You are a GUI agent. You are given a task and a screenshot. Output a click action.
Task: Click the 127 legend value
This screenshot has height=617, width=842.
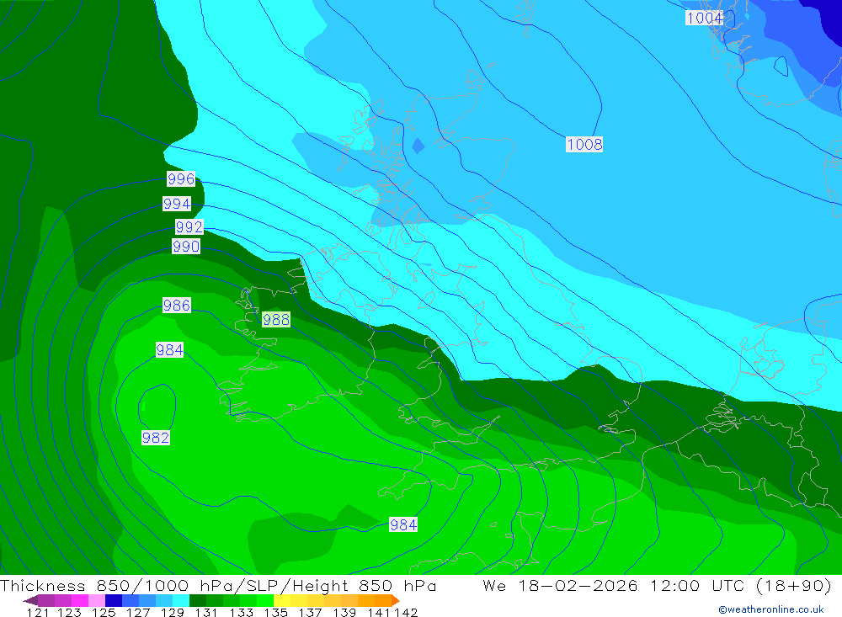tap(138, 613)
